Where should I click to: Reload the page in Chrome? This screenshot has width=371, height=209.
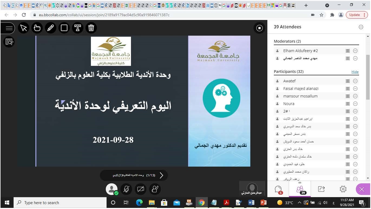pos(24,15)
